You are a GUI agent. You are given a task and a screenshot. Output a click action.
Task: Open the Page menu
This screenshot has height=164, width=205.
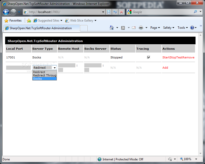coord(155,28)
